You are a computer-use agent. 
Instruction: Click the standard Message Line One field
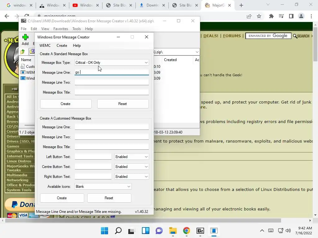pos(112,72)
